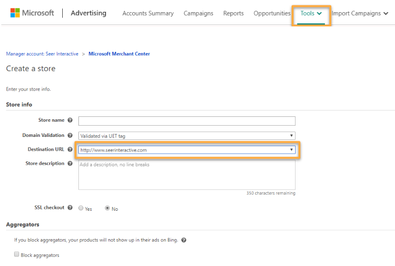
Task: Switch to the Reports tab
Action: click(x=233, y=14)
